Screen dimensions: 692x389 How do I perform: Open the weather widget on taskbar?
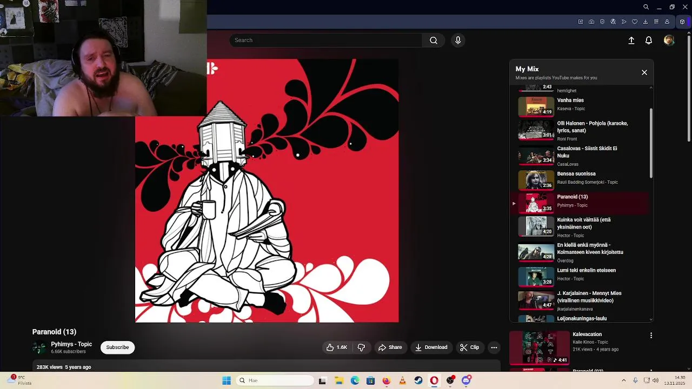[18, 380]
